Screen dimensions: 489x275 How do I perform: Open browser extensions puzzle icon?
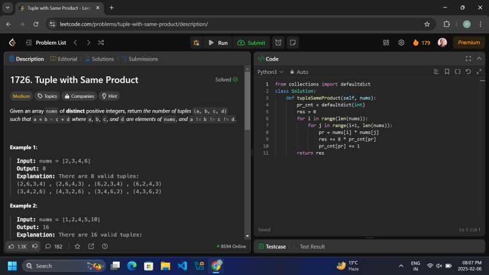[447, 24]
